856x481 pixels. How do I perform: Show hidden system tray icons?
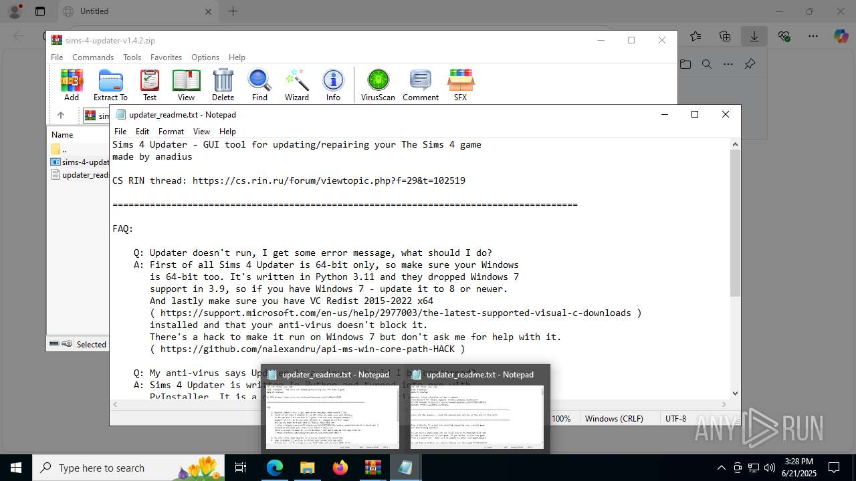tap(721, 468)
